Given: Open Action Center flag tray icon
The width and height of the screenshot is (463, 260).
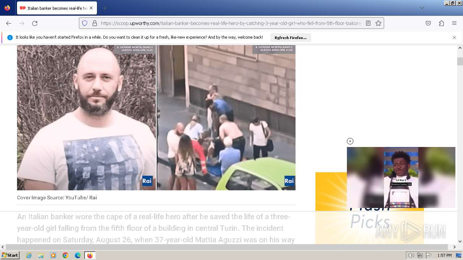Looking at the screenshot, I should [429, 255].
